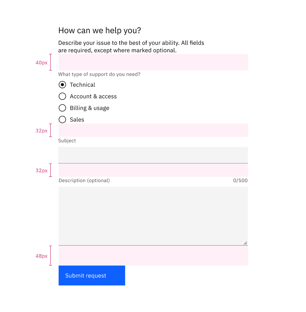Select the Sales support option
306x312 pixels.
click(62, 120)
